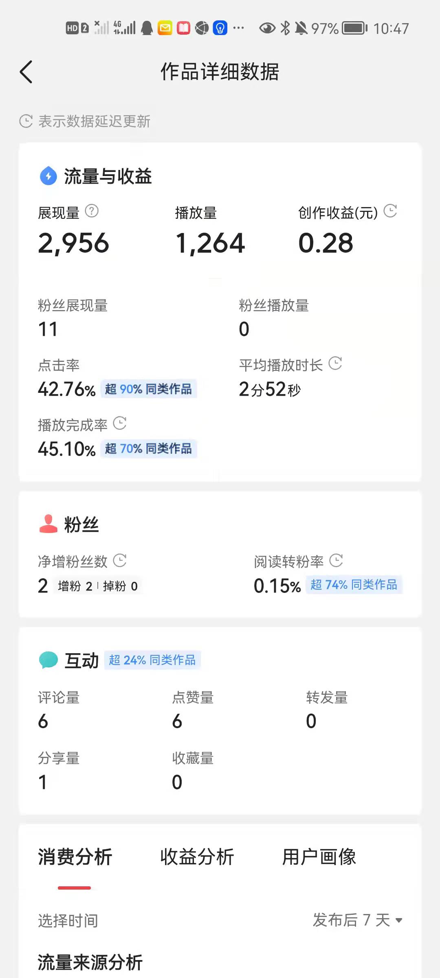The width and height of the screenshot is (440, 978).
Task: Tap the help icon beside 展现量
Action: pos(92,211)
